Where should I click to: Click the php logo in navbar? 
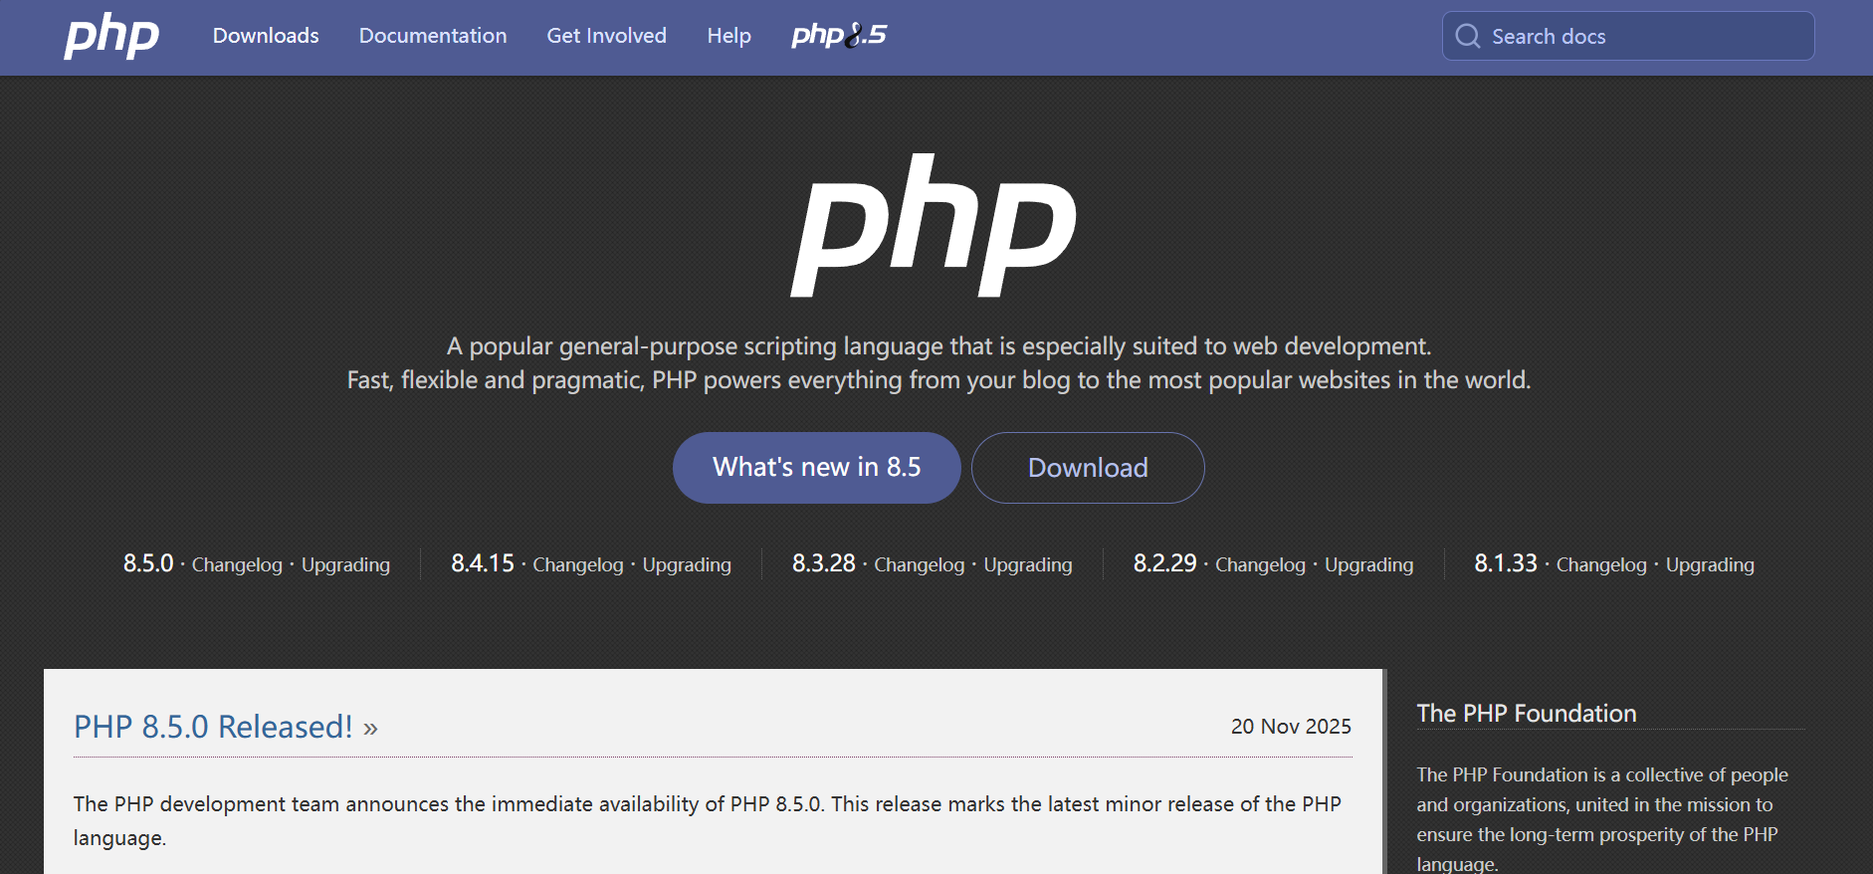tap(111, 37)
